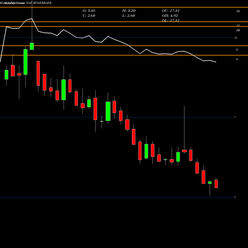Image resolution: width=248 pixels, height=248 pixels.
Task: Click the 'OH: 4.92' readout
Action: (170, 15)
